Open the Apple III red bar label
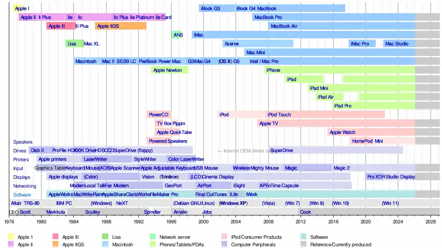 point(57,26)
